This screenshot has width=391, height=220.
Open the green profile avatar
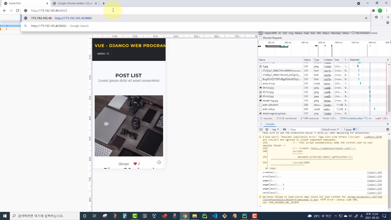(x=380, y=11)
